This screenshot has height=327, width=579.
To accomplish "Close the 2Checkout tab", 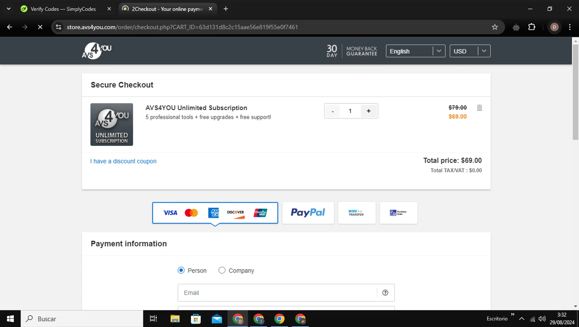I will pyautogui.click(x=210, y=9).
